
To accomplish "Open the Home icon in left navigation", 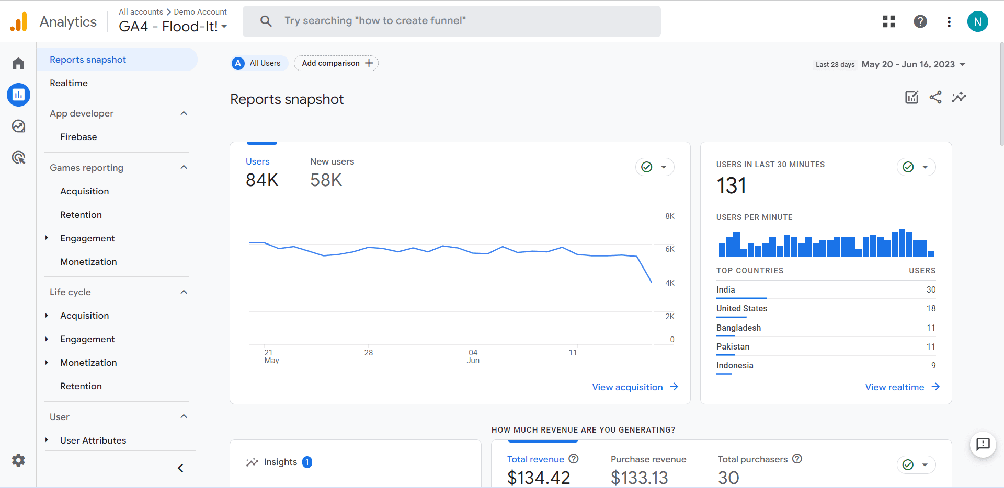I will pos(18,63).
